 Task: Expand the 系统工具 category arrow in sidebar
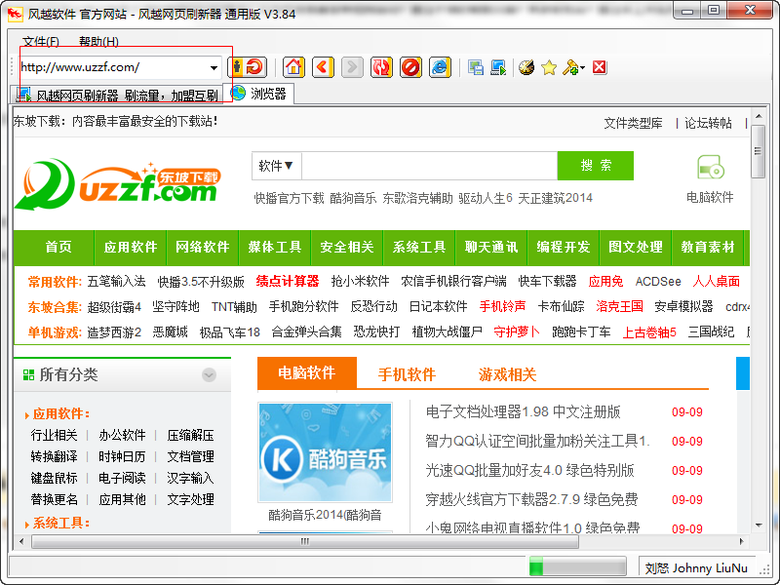27,524
